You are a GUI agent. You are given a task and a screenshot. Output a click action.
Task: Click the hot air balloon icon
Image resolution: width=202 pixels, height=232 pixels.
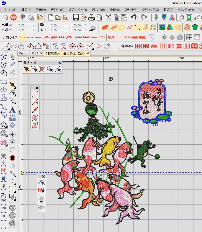tap(23, 17)
